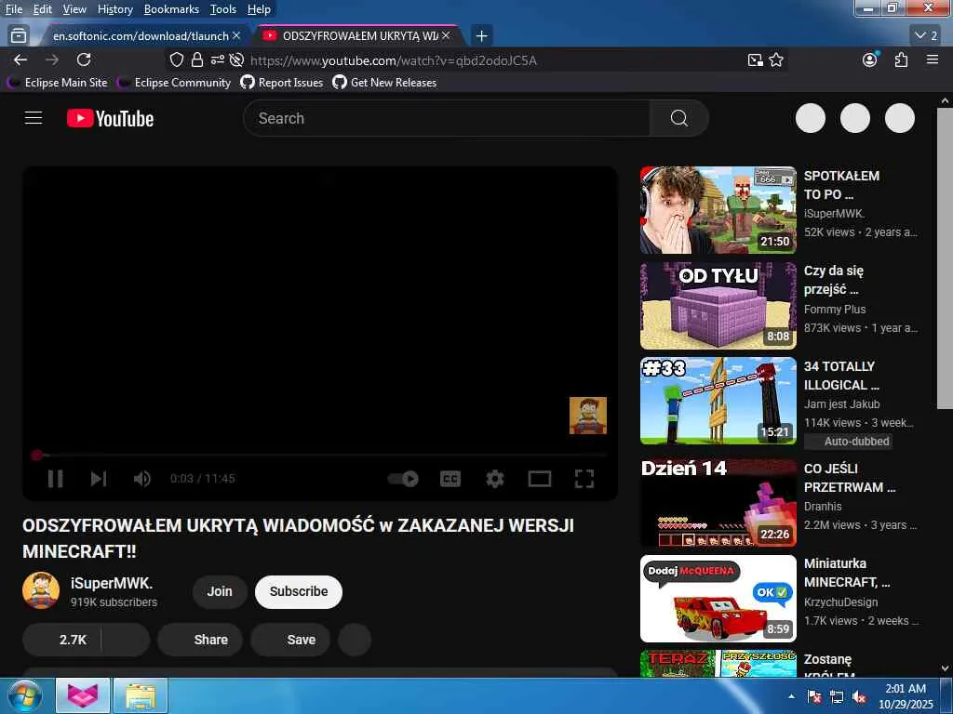953x714 pixels.
Task: Switch to theater mode
Action: (540, 479)
